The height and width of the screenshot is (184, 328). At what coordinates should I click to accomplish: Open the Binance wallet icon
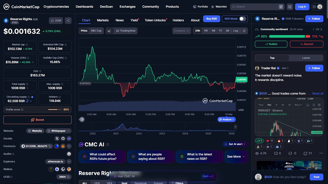51,169
